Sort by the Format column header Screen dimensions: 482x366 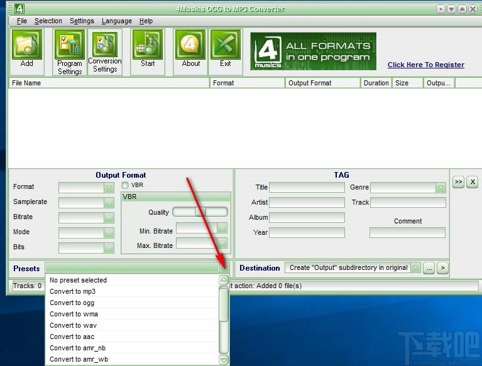pyautogui.click(x=247, y=83)
